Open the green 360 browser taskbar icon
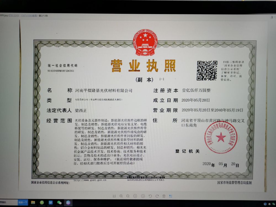The image size is (276, 207). click(x=42, y=203)
